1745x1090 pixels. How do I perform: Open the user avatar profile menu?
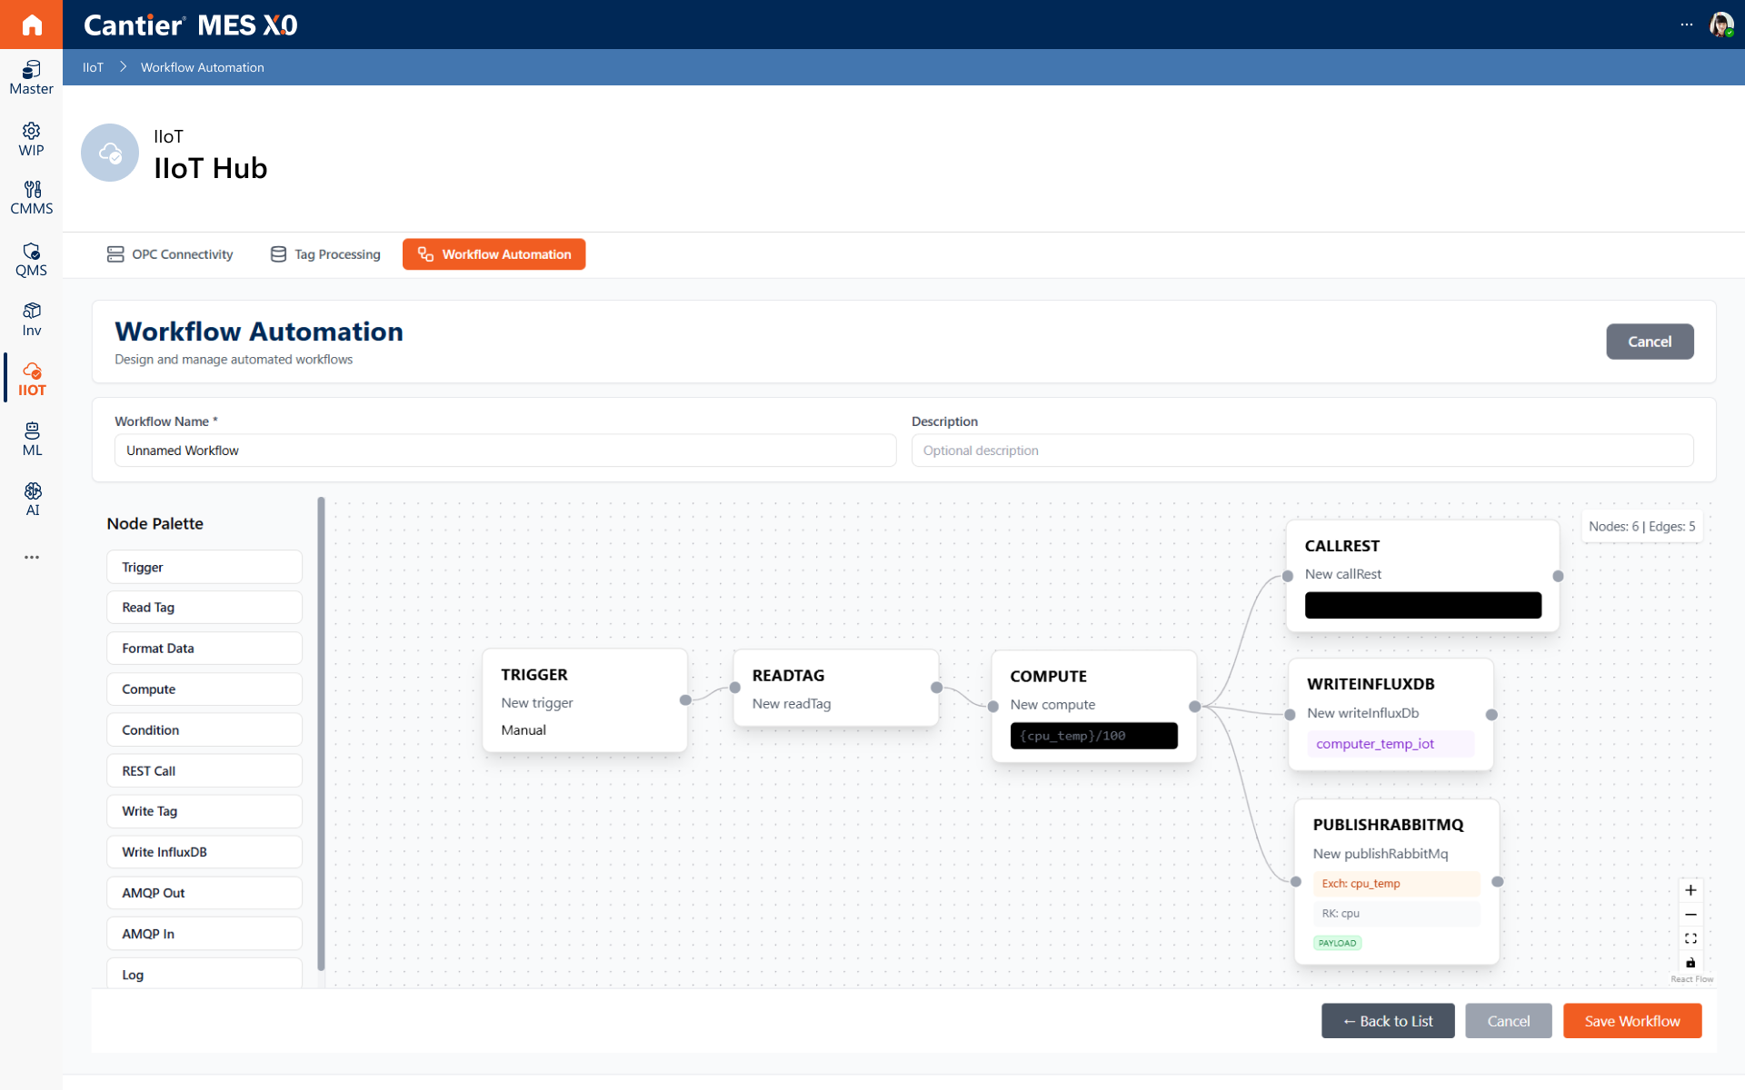[x=1721, y=25]
